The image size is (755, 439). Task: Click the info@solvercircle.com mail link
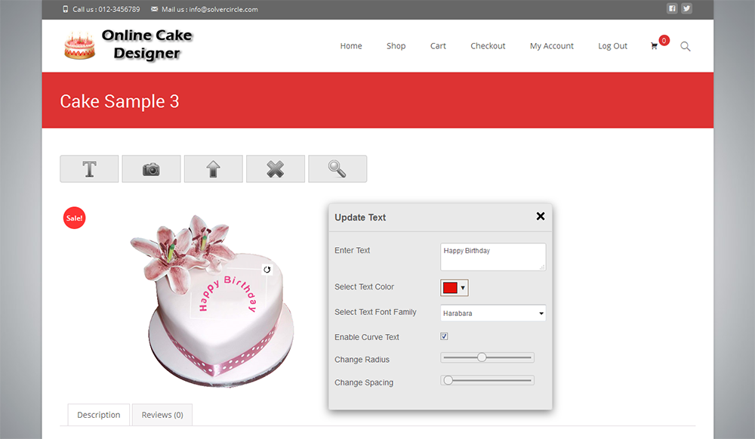coord(223,9)
